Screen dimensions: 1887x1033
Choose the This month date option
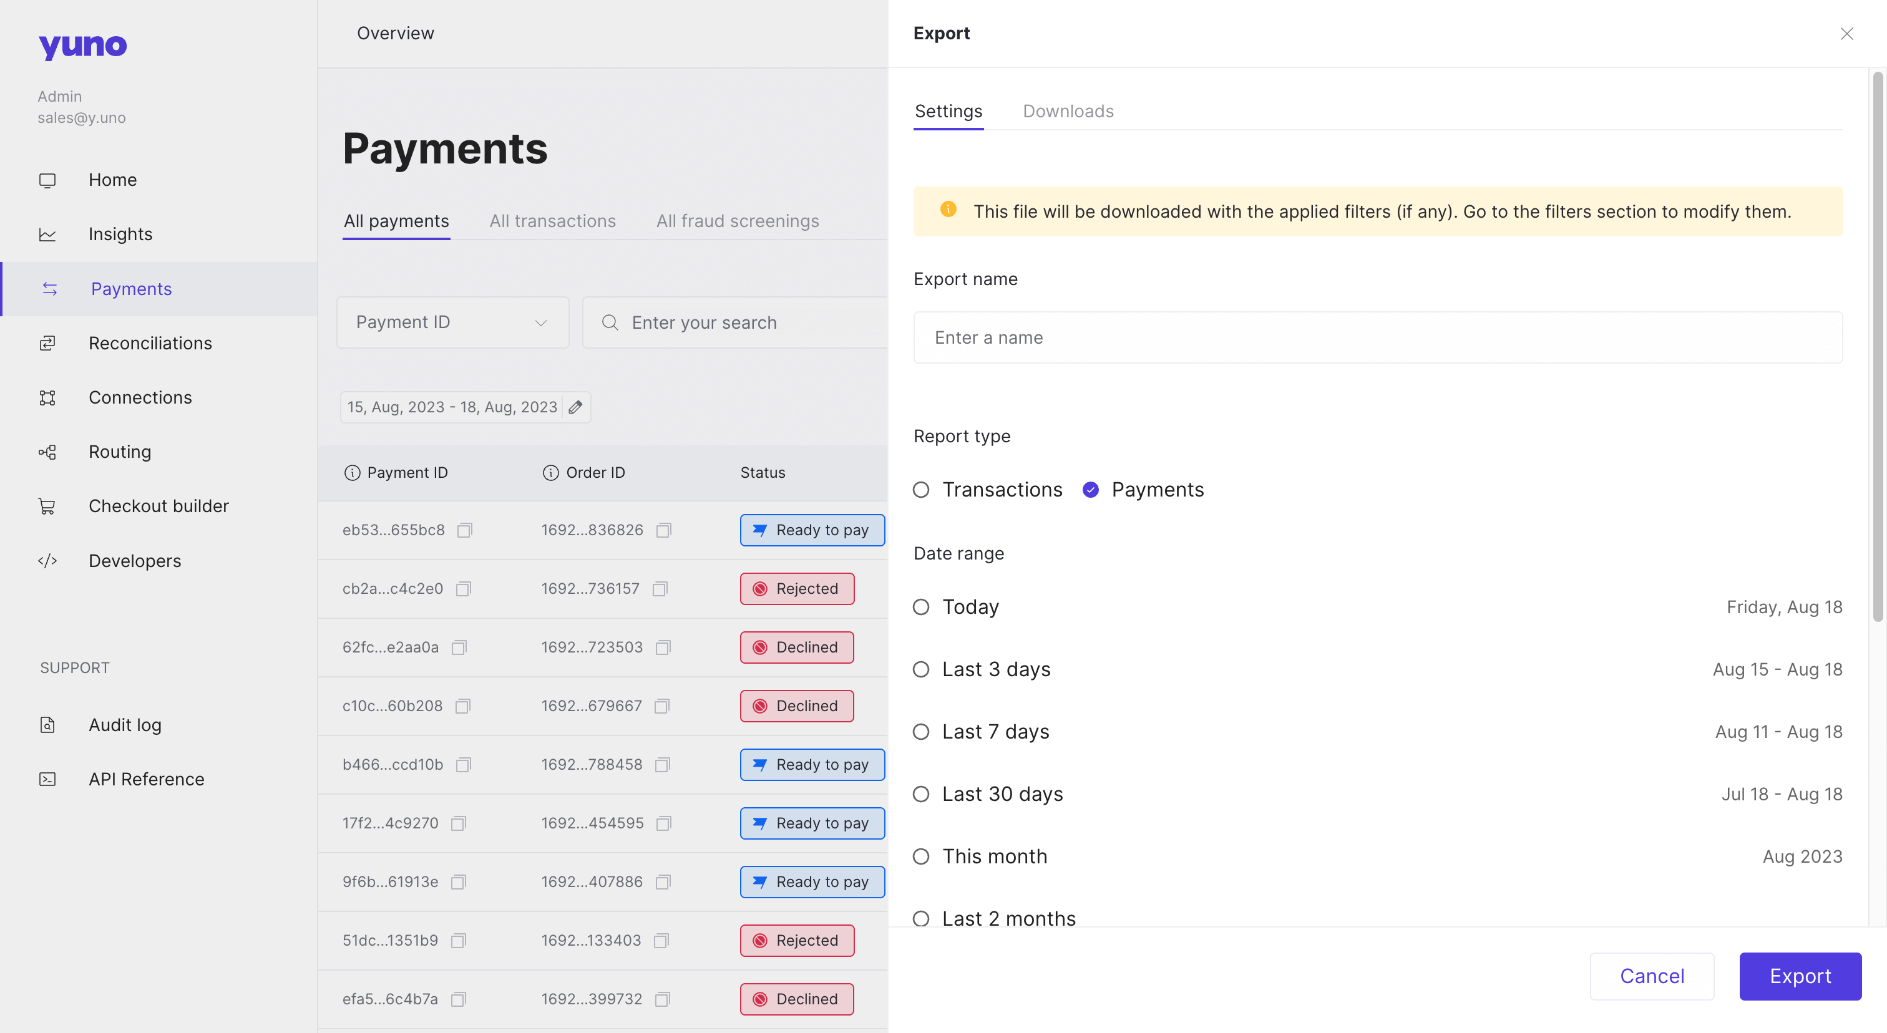(x=921, y=856)
